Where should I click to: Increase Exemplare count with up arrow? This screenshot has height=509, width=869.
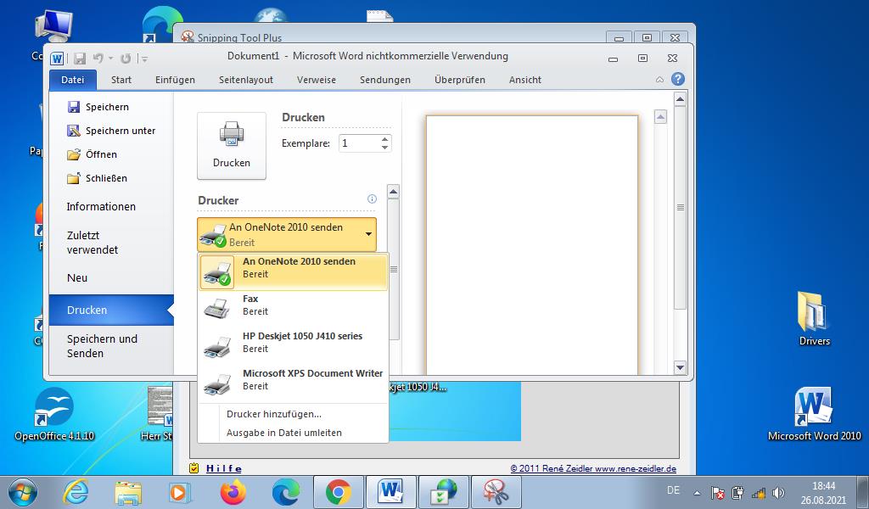[385, 140]
